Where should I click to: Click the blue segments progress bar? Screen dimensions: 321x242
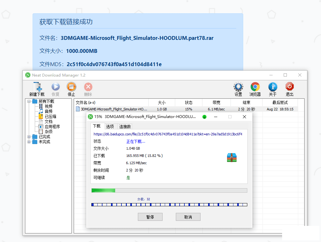(169, 205)
